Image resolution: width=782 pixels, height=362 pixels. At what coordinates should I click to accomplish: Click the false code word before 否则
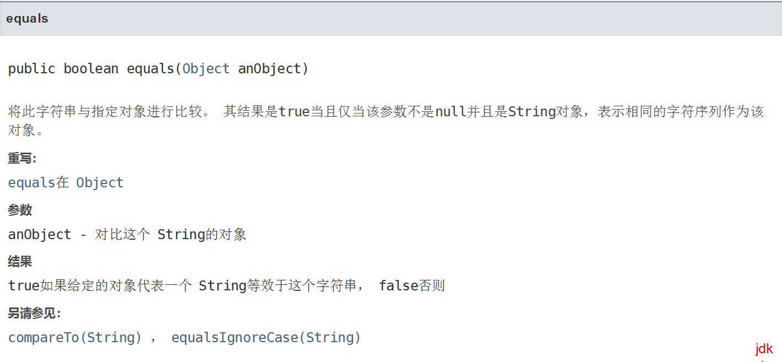point(399,285)
